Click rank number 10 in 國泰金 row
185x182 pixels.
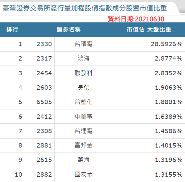click(x=18, y=175)
